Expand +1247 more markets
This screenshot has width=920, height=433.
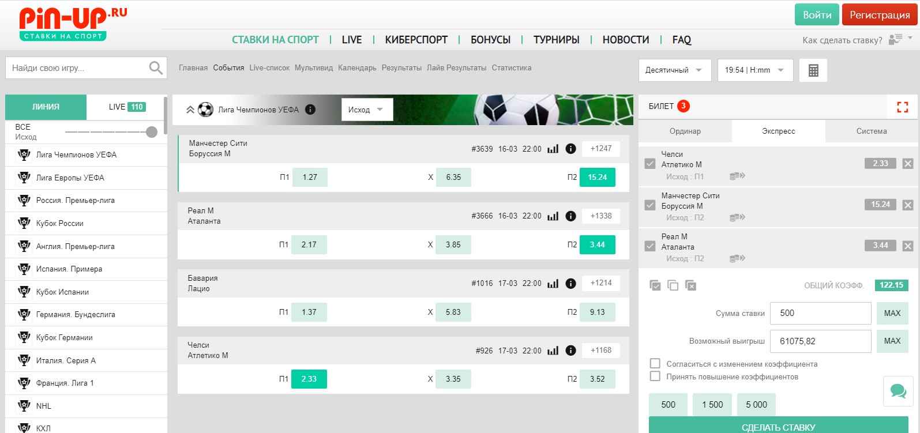pos(601,149)
